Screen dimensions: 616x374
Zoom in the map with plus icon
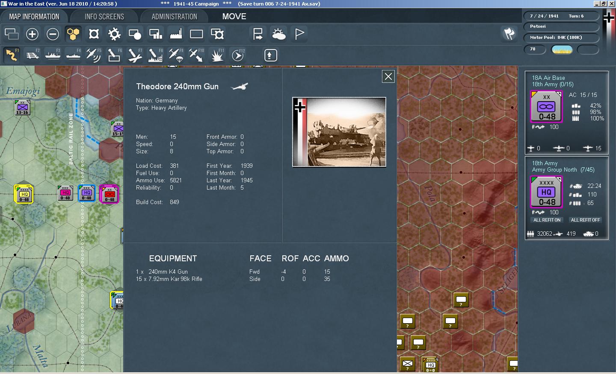coord(32,34)
